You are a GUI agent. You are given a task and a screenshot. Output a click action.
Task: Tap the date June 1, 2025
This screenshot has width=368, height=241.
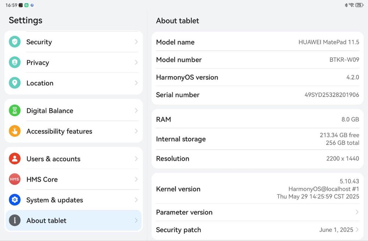tap(336, 230)
